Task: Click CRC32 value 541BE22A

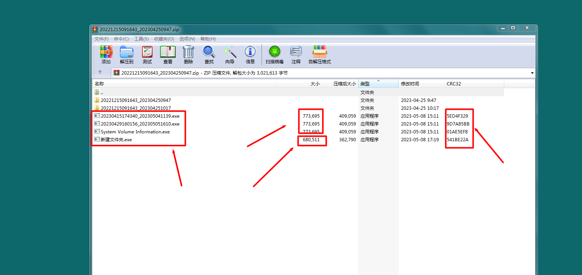Action: [458, 139]
